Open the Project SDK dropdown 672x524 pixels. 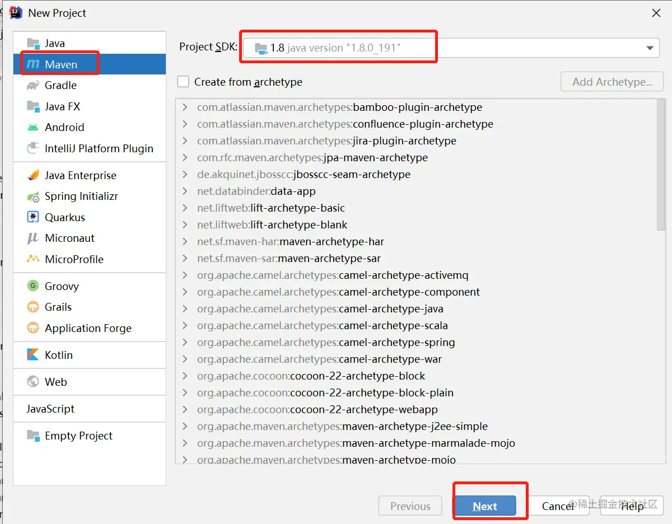pyautogui.click(x=451, y=48)
